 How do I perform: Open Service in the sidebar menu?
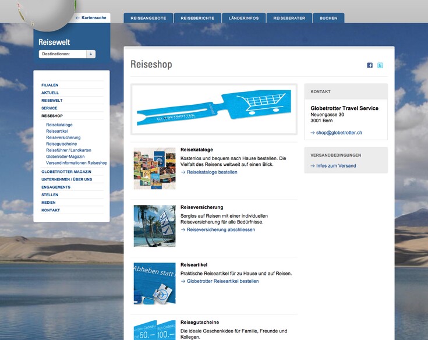(x=49, y=108)
